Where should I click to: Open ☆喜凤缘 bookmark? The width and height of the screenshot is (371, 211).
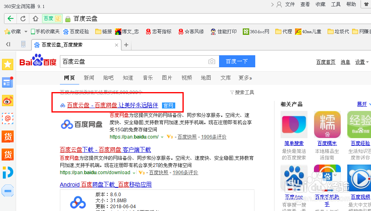[x=191, y=31]
